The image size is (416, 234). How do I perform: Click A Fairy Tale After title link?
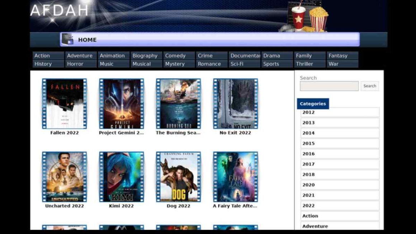coord(235,206)
